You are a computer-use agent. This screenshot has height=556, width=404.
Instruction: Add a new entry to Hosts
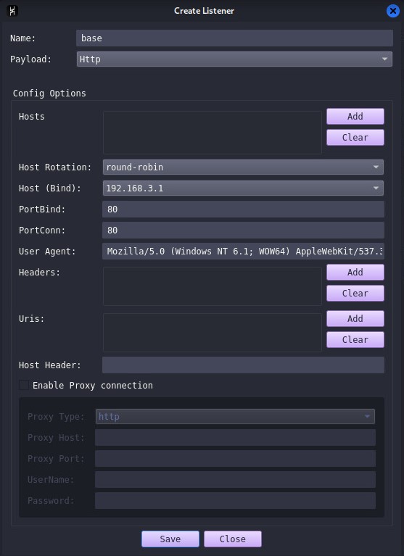pyautogui.click(x=355, y=116)
